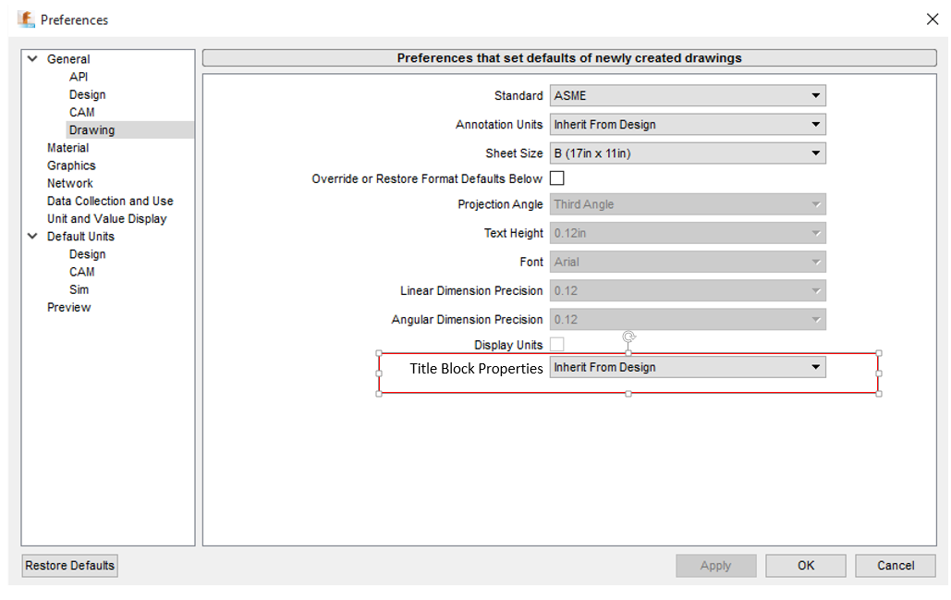Open Preview preferences
Screen dimensions: 951x600
point(69,307)
